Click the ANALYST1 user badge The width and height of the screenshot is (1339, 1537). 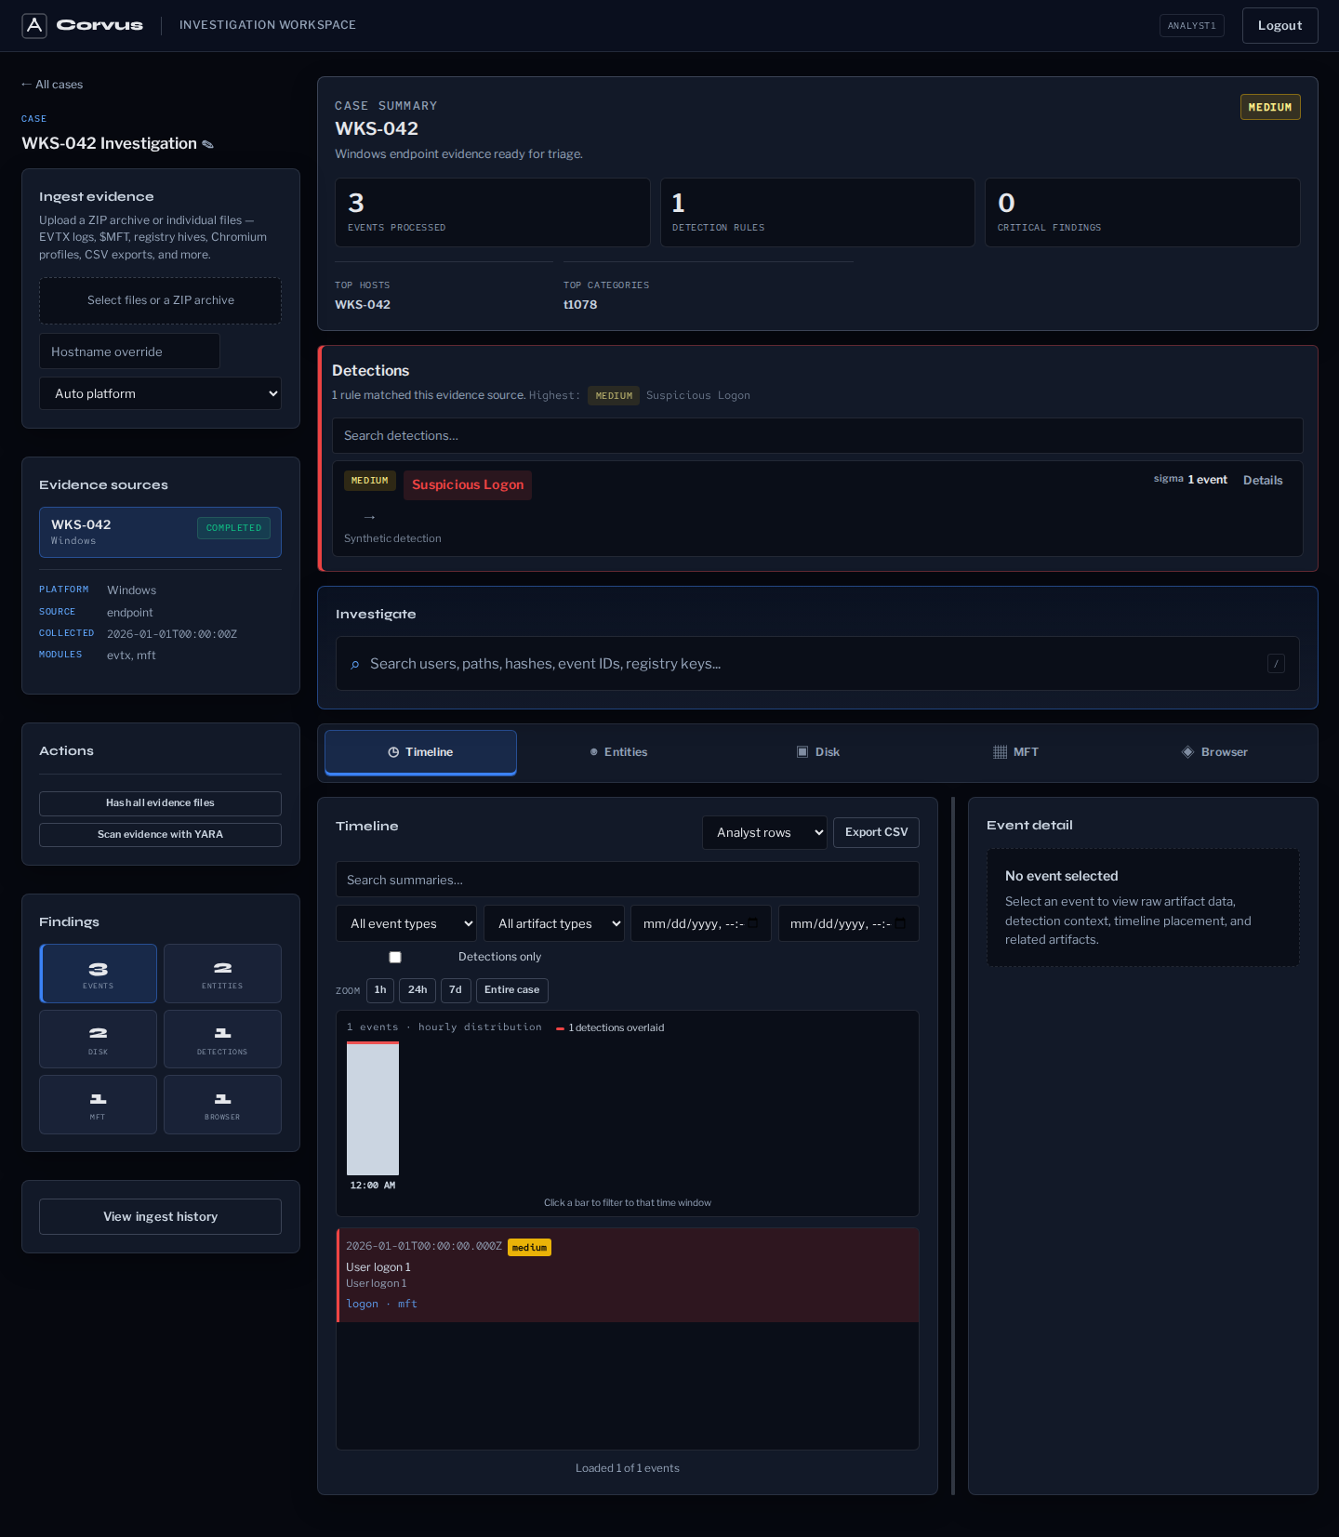click(x=1191, y=25)
